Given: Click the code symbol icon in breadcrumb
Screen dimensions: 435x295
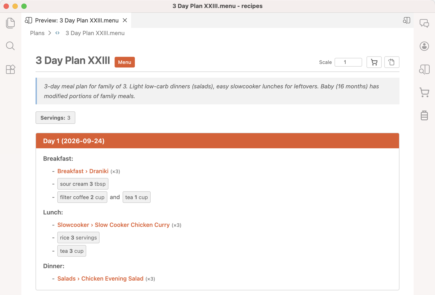Looking at the screenshot, I should pyautogui.click(x=57, y=33).
